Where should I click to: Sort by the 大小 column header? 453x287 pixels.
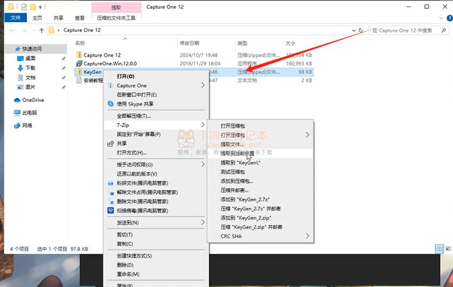click(x=290, y=43)
